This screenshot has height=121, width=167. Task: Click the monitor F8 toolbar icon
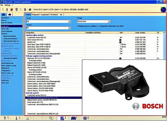[17, 9]
